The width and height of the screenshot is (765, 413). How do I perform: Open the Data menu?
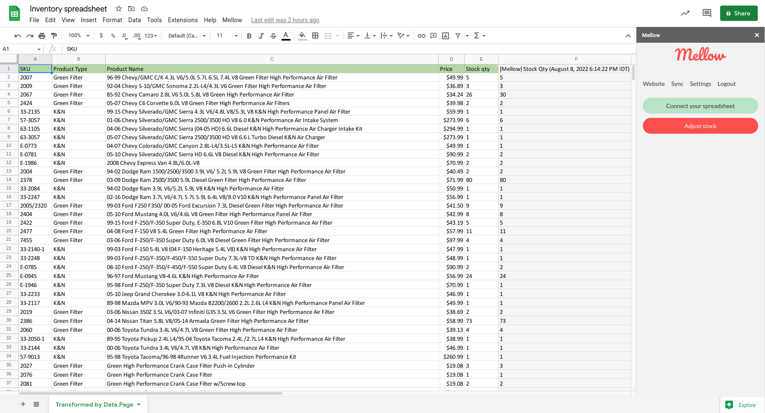pos(135,20)
